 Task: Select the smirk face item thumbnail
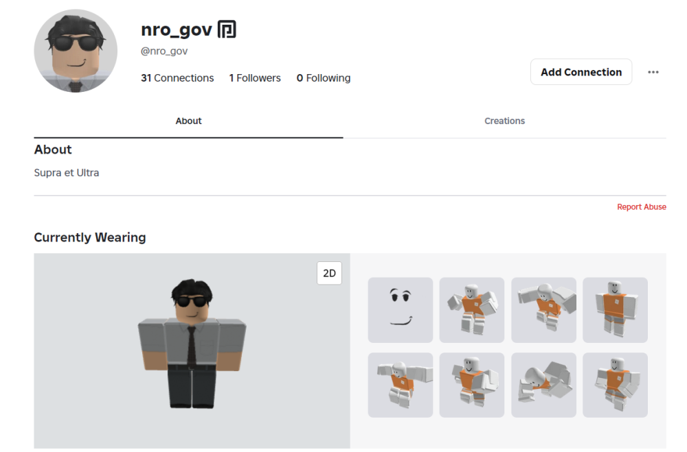coord(401,309)
